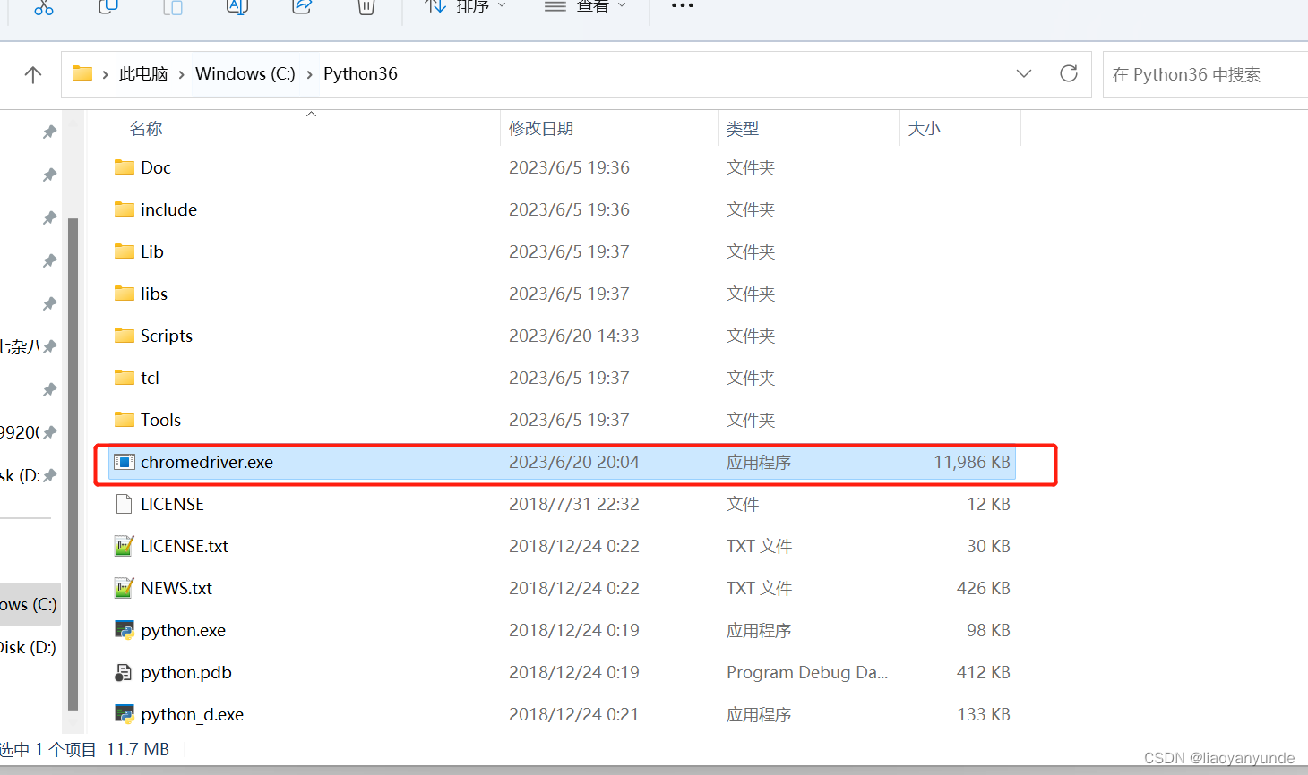This screenshot has height=775, width=1308.
Task: Expand the chevron after 此电脑 in breadcrumb
Action: coord(182,74)
